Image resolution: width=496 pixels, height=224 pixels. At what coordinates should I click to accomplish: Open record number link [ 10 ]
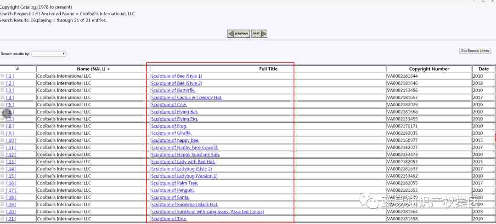click(x=11, y=140)
